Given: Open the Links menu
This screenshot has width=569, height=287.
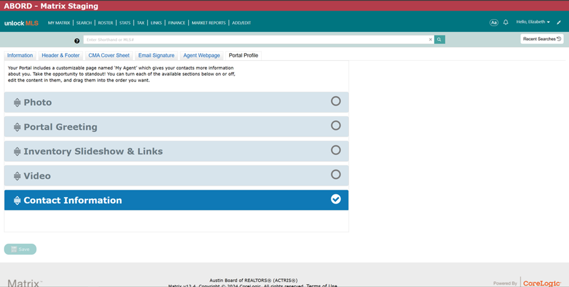Looking at the screenshot, I should coord(156,23).
